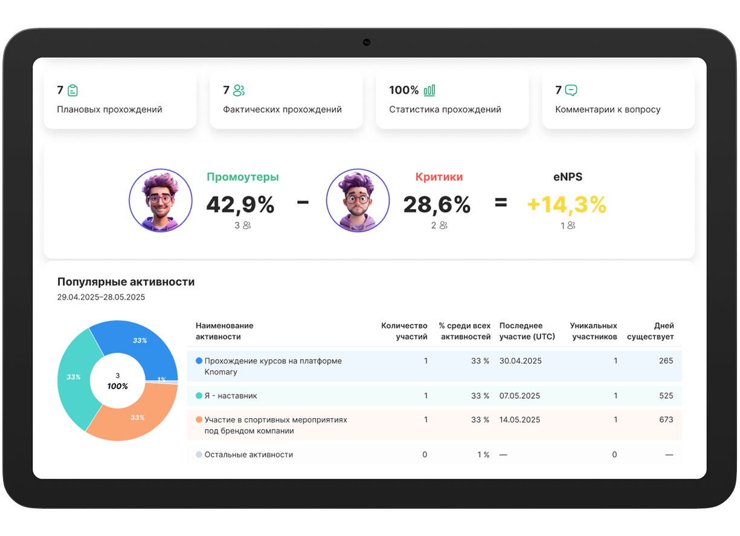Click the bar chart icon next to 100%
The image size is (740, 536).
[430, 91]
